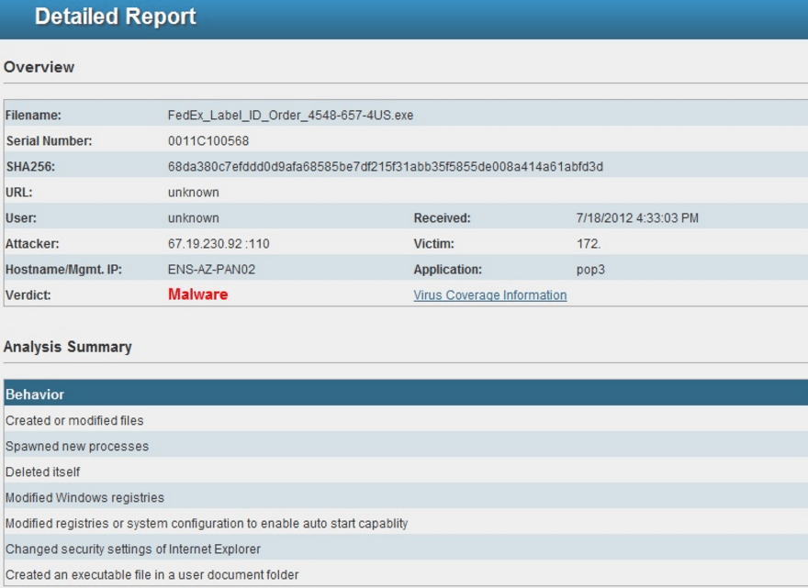Click the Filename: label

pyautogui.click(x=33, y=116)
